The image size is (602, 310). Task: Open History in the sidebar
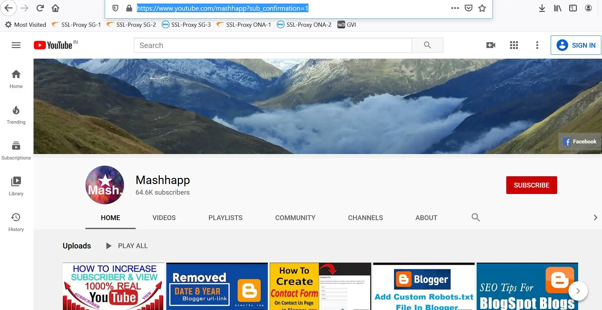tap(16, 222)
